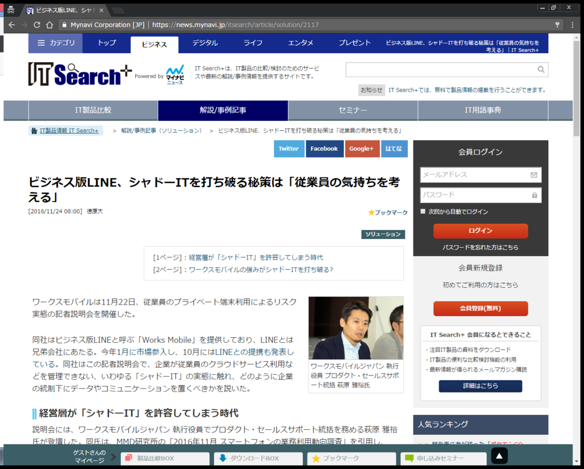Screen dimensions: 584x469
Task: Open the IT用語事典 menu
Action: tap(482, 110)
